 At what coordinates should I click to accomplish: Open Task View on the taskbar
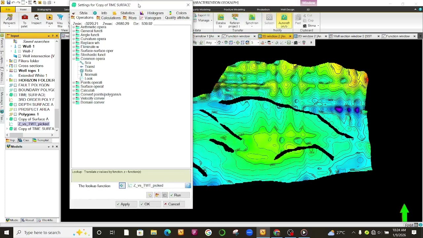112,233
